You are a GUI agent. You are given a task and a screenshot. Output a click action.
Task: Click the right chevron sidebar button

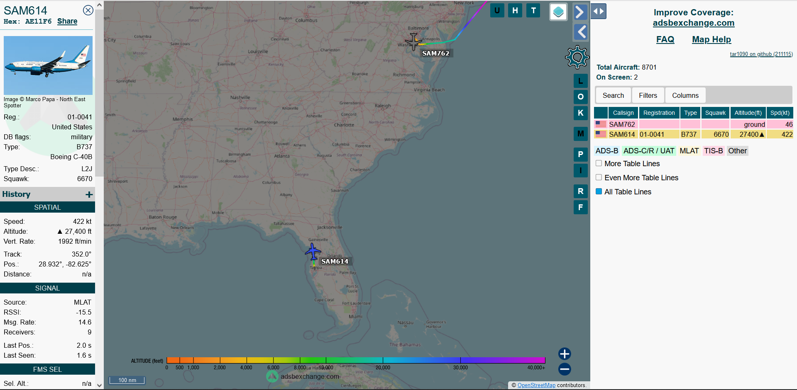tap(580, 12)
